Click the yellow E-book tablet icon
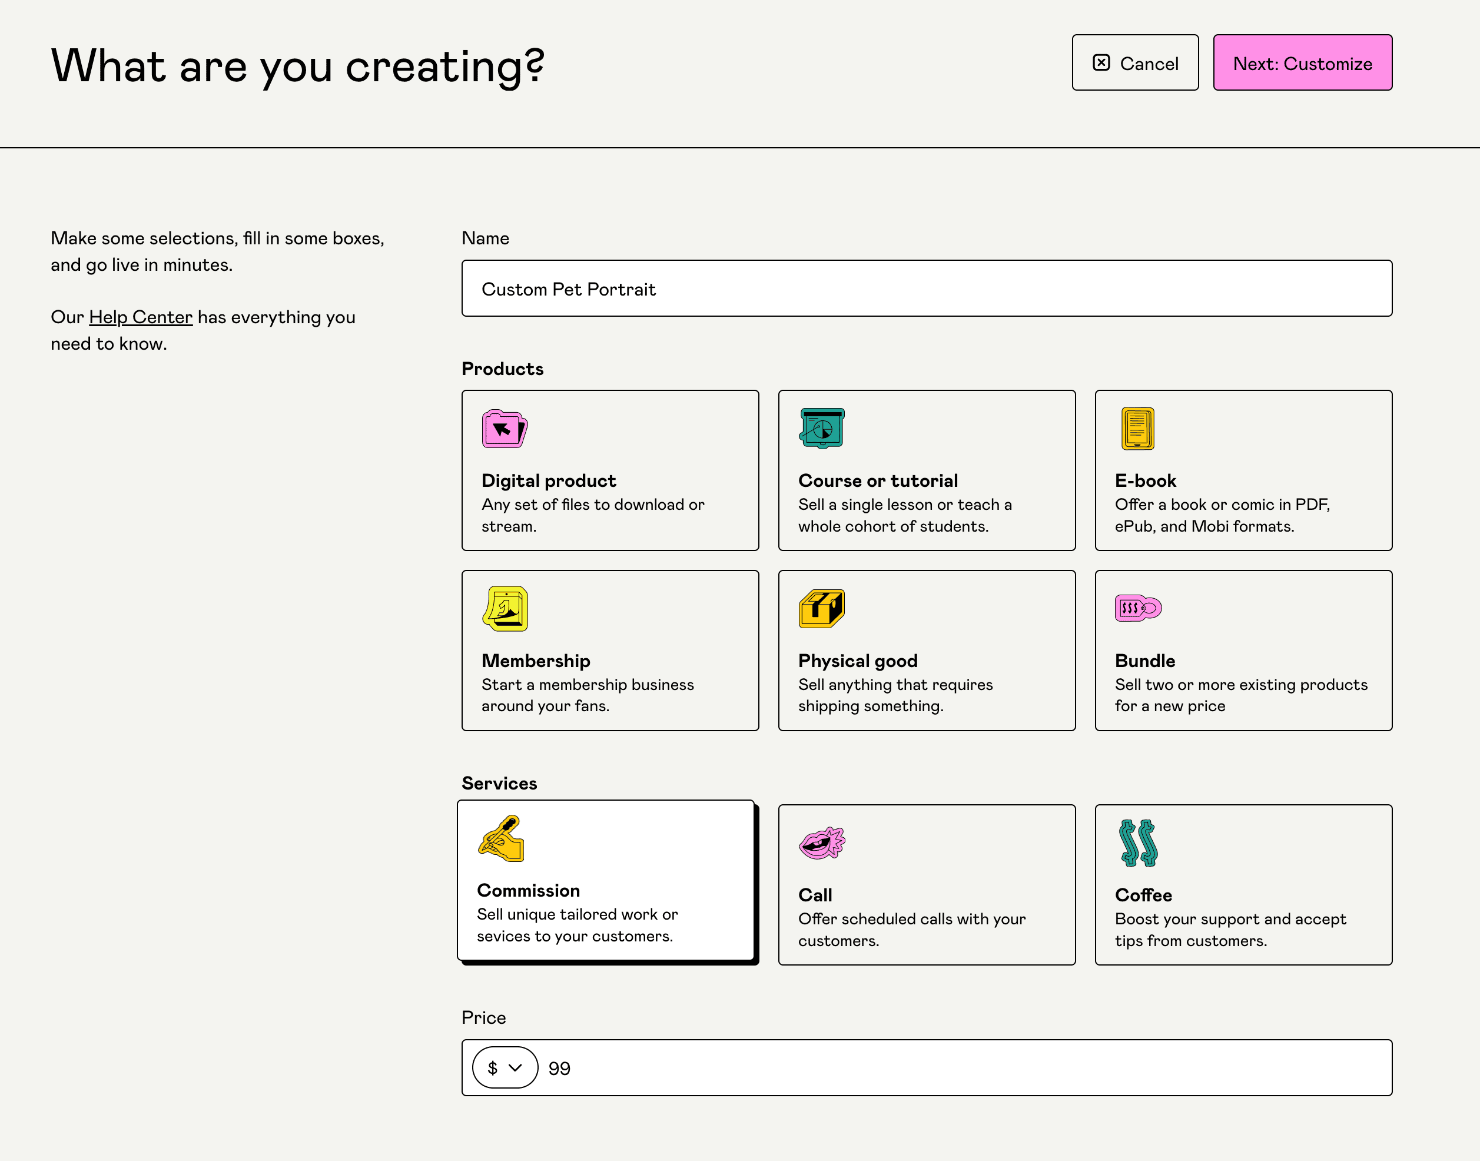Viewport: 1480px width, 1161px height. 1137,428
